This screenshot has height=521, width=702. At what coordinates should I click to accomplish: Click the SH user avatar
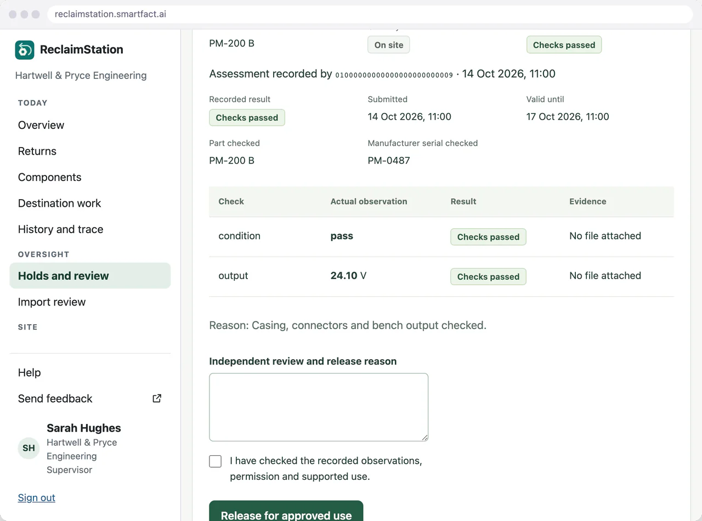coord(29,448)
